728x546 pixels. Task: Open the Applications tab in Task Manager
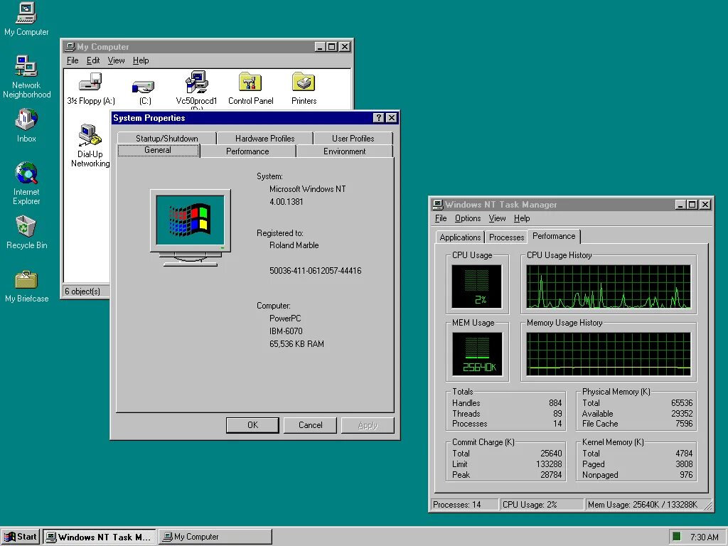coord(460,237)
